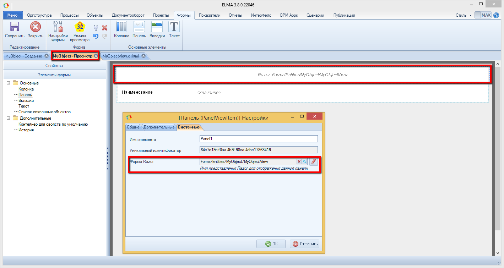Clear the Razor form field with red X

coord(299,162)
